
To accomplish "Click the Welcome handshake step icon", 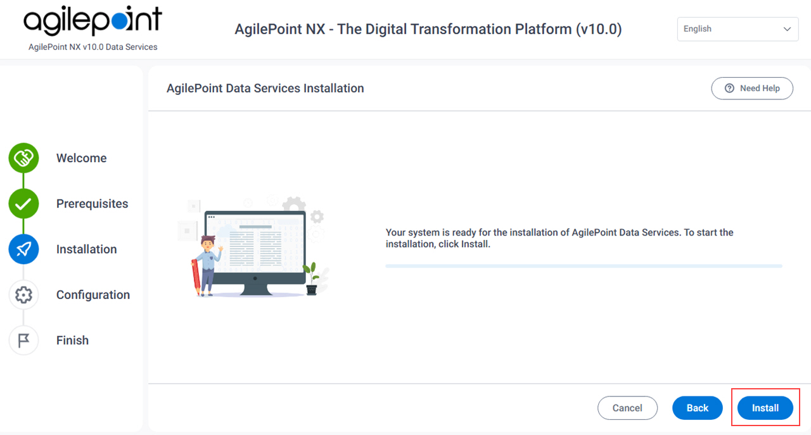I will 23,158.
